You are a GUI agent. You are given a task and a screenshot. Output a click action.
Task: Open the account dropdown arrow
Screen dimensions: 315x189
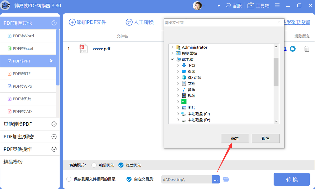point(219,6)
